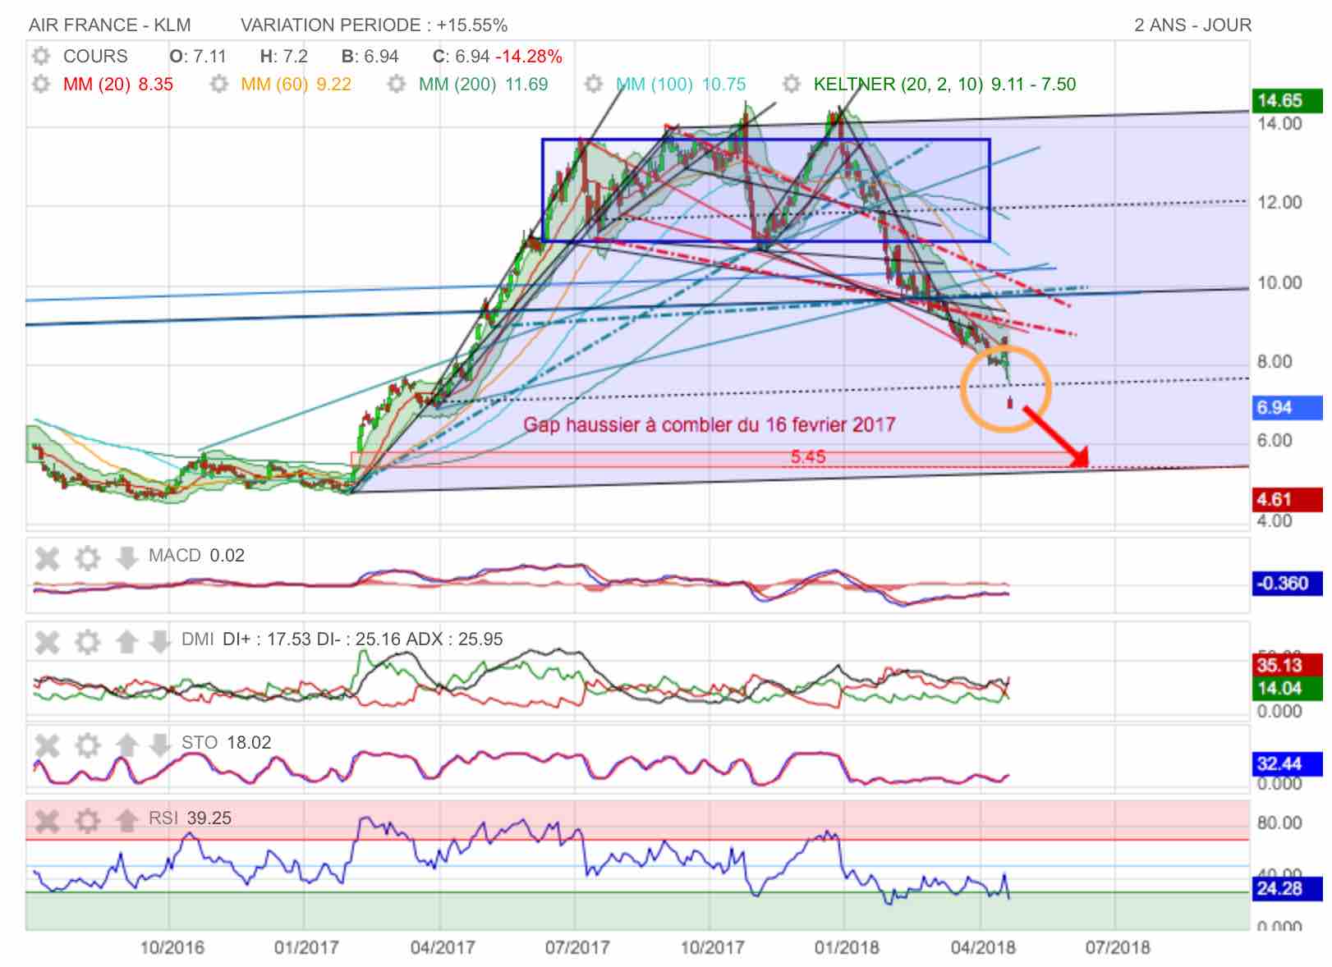
Task: Open gear settings for MM (100)
Action: pos(594,84)
